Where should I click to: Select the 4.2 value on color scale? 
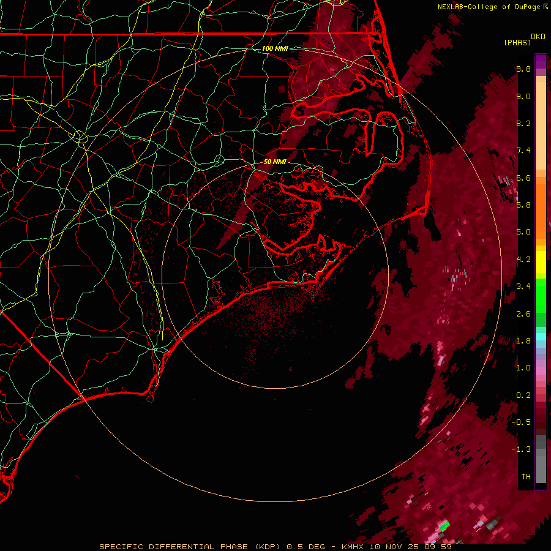point(523,260)
